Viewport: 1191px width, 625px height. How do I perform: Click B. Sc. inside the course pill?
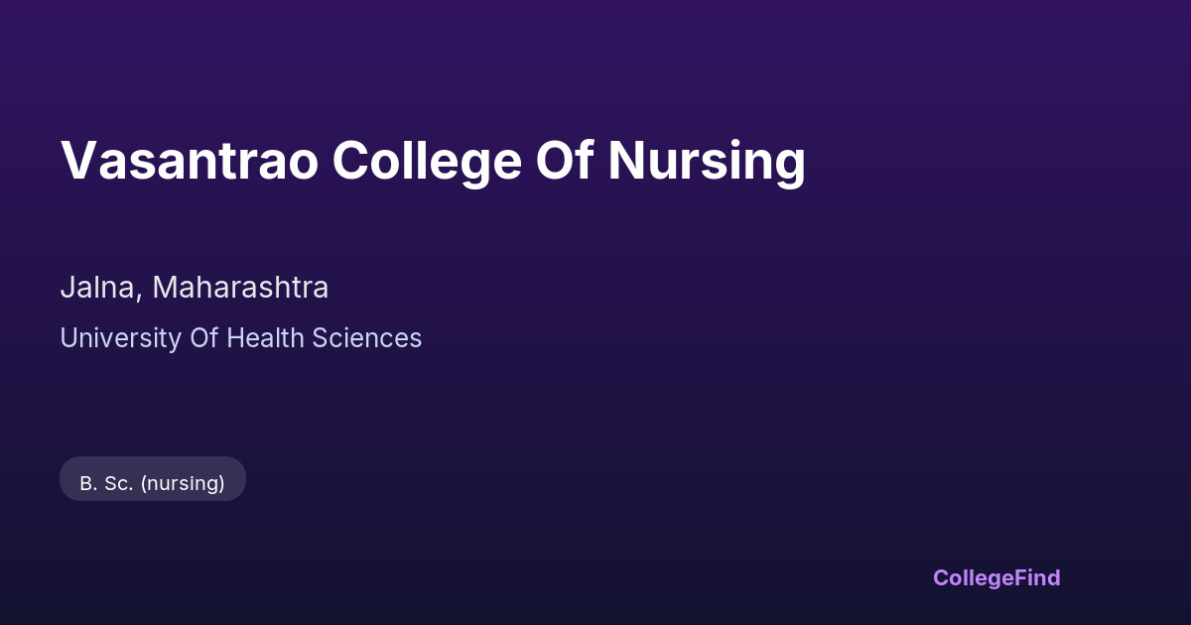[x=106, y=483]
